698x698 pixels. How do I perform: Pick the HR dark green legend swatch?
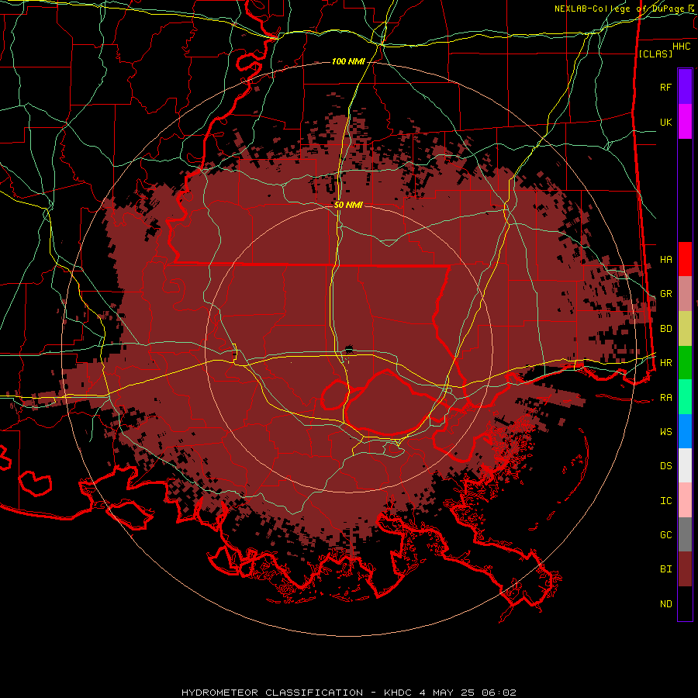click(x=685, y=362)
